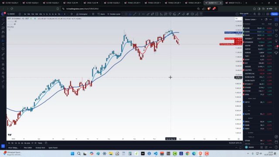Viewport: 279px width, 157px height.
Task: Toggle visibility eye of first indicator
Action: click(16, 21)
